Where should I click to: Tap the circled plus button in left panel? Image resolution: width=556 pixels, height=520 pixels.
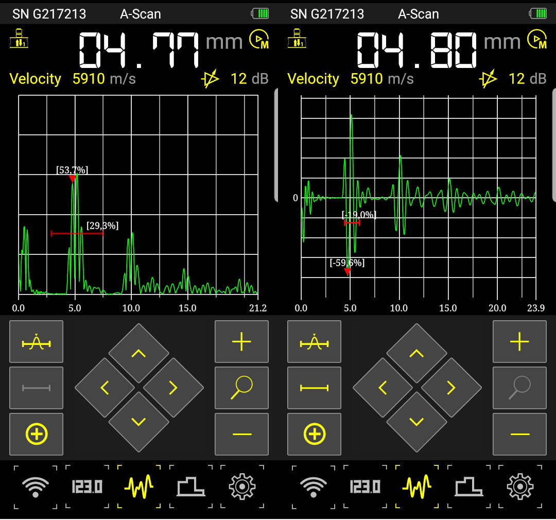(x=37, y=434)
